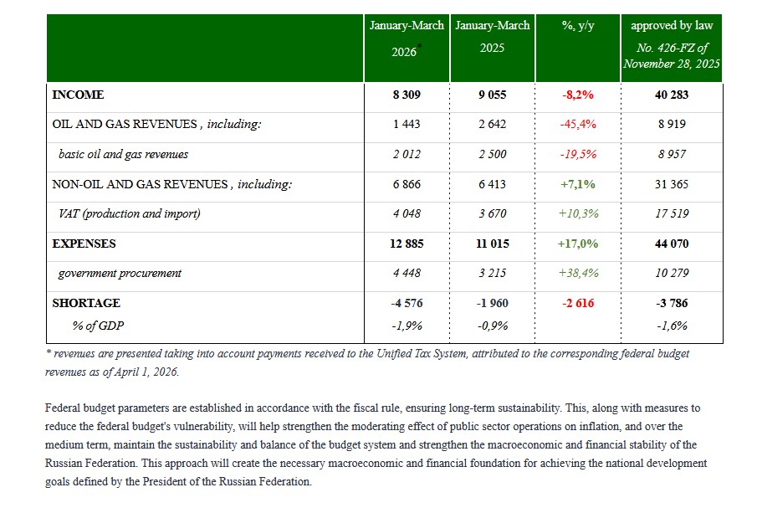Click the January-March 2025 column header
The width and height of the screenshot is (757, 513).
[492, 37]
